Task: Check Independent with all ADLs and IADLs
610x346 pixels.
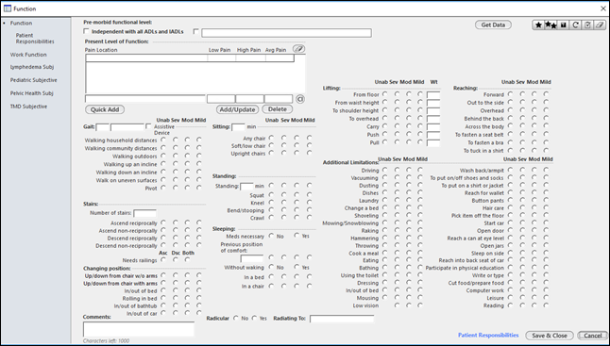Action: (86, 31)
